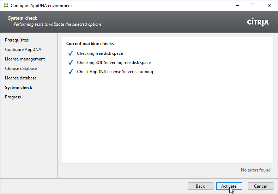Click the AppDNA window title icon
Viewport: 278px width, 194px height.
coord(6,6)
